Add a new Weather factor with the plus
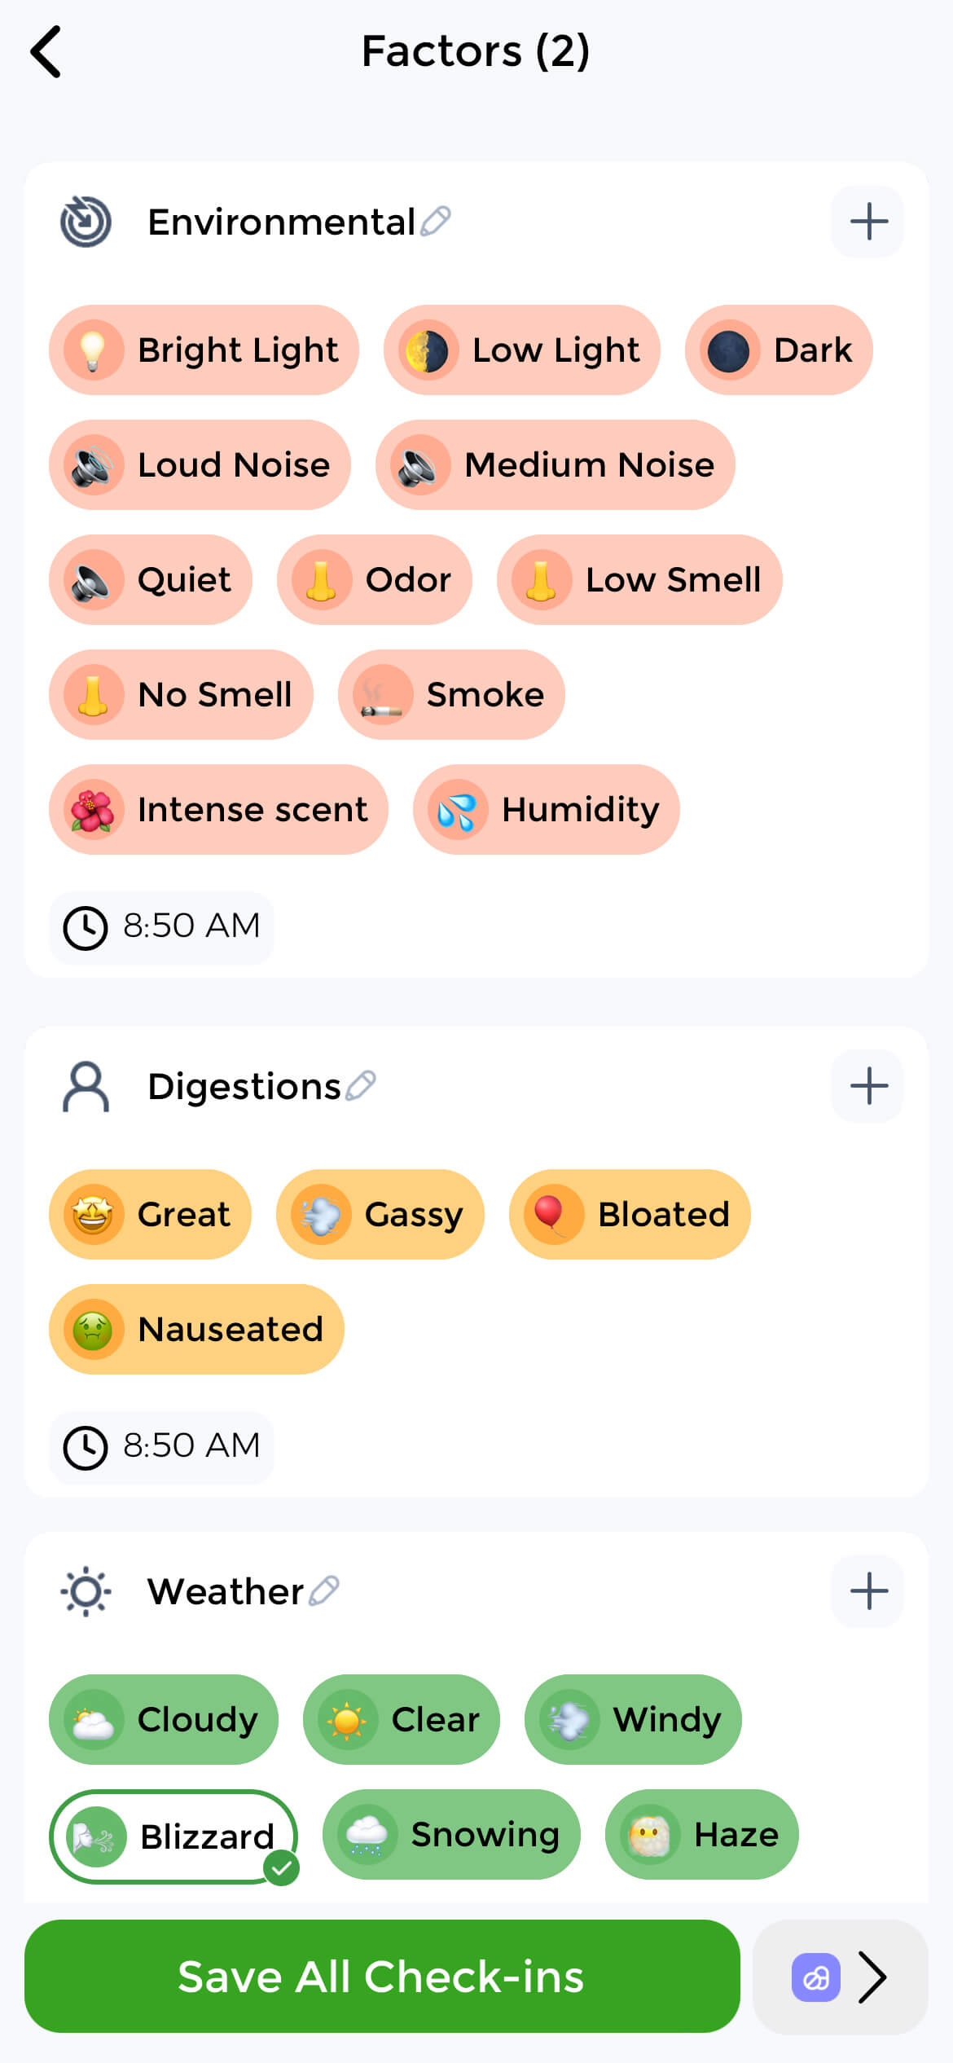The height and width of the screenshot is (2063, 953). (867, 1591)
